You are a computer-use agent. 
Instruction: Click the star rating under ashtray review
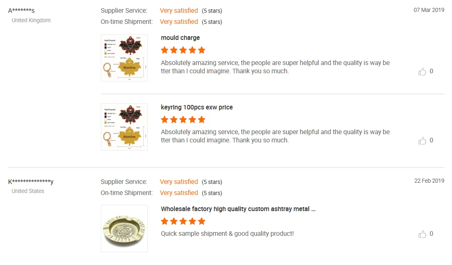pos(183,221)
